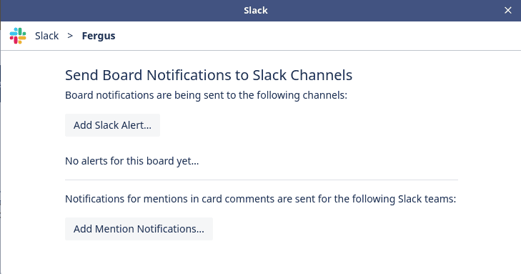Click the empty breadcrumb bar right of Fergus

(x=316, y=36)
